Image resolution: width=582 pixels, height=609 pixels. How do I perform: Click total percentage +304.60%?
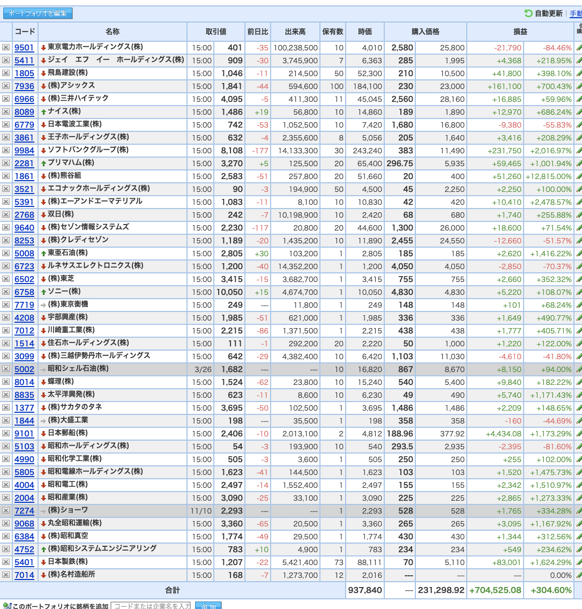click(x=551, y=590)
